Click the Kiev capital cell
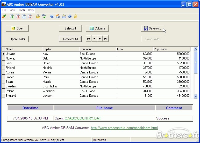 [x=60, y=54]
